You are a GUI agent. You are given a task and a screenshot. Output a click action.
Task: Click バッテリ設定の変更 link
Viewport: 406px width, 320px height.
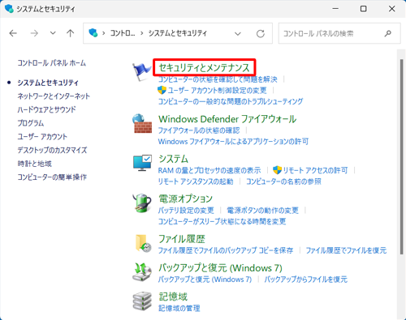coord(186,211)
